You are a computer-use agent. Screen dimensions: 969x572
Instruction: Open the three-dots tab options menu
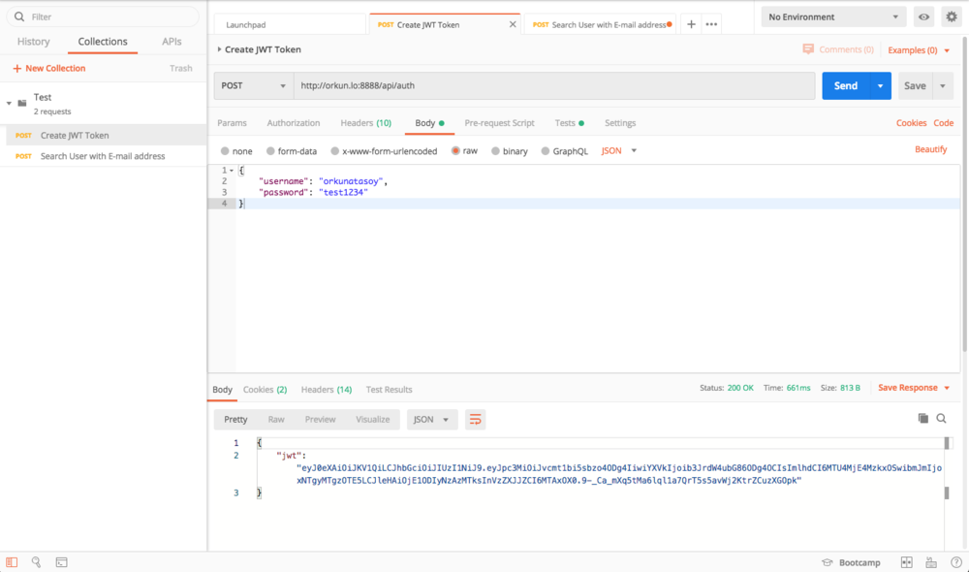(711, 24)
